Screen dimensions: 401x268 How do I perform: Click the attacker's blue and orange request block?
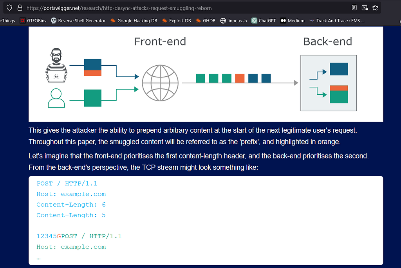pos(92,67)
